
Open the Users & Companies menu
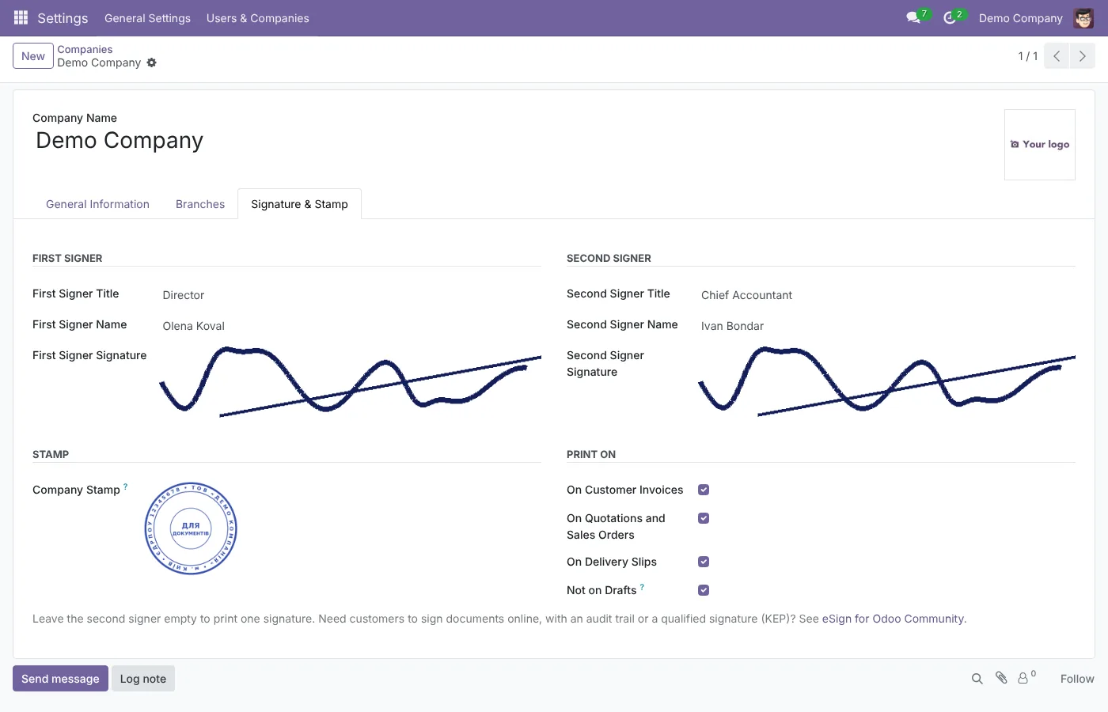tap(258, 18)
